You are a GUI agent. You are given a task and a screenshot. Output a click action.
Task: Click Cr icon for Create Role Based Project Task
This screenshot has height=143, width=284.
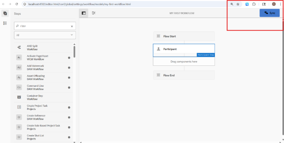[19, 127]
